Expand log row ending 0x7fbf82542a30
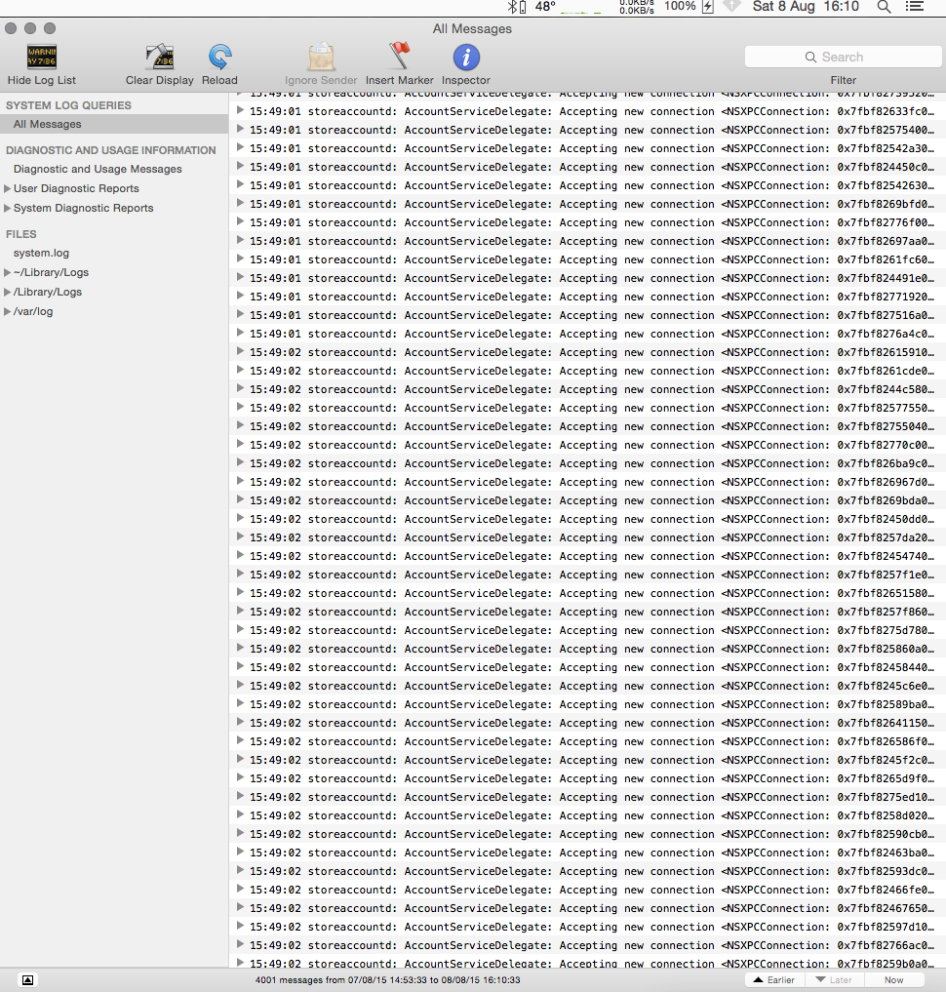946x992 pixels. click(x=240, y=147)
